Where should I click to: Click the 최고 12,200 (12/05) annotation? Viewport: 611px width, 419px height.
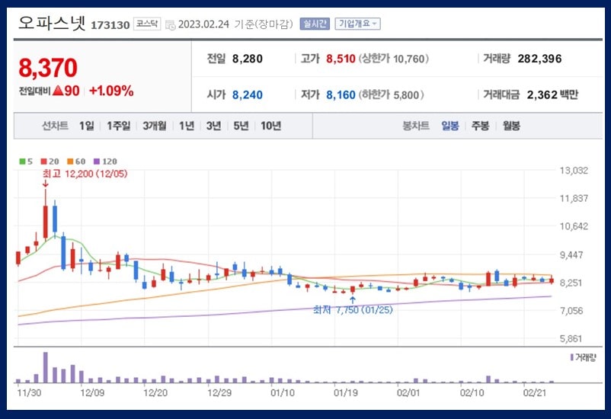(x=85, y=174)
